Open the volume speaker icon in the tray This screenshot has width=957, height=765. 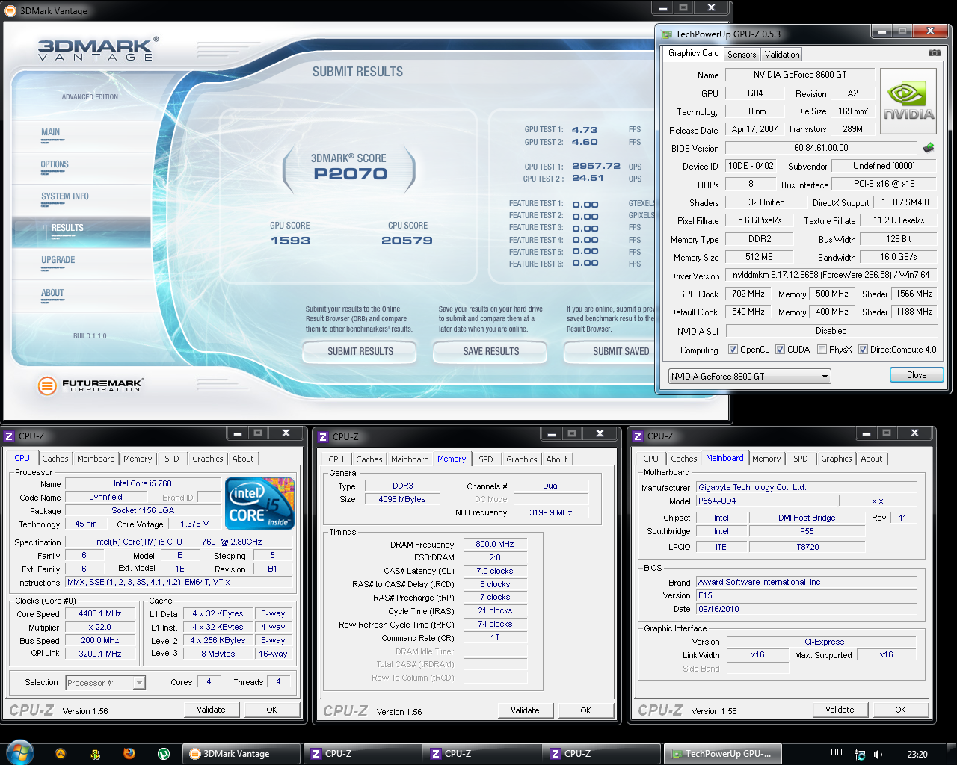878,755
